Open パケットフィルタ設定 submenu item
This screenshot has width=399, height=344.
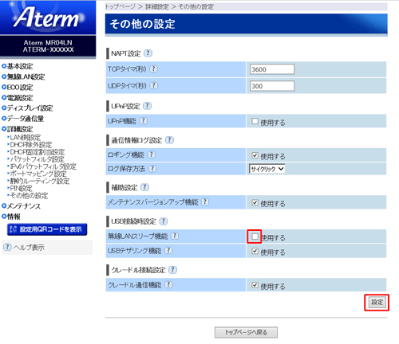pyautogui.click(x=37, y=159)
